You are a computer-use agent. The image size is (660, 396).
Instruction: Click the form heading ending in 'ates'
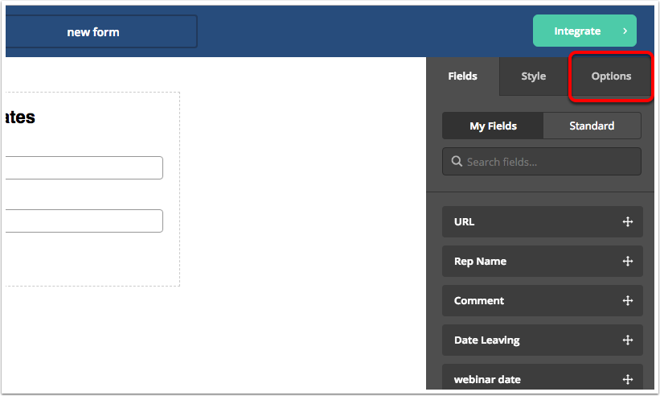[20, 118]
